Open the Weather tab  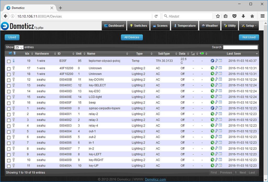(x=210, y=26)
